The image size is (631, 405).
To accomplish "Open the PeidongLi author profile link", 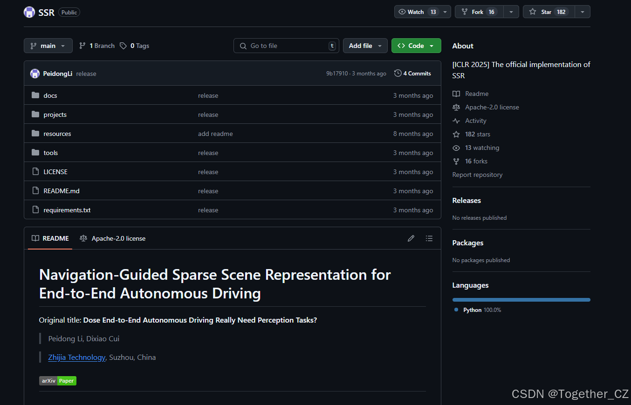I will (58, 74).
